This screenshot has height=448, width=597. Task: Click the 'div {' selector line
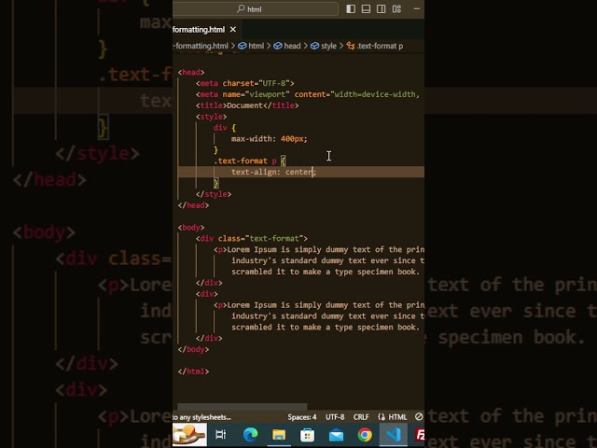click(225, 128)
